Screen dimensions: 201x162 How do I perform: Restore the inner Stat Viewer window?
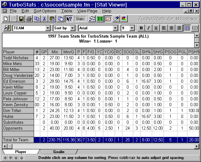(191, 11)
